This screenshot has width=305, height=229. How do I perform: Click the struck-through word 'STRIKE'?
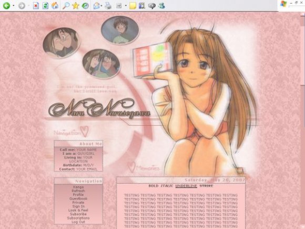[206, 186]
